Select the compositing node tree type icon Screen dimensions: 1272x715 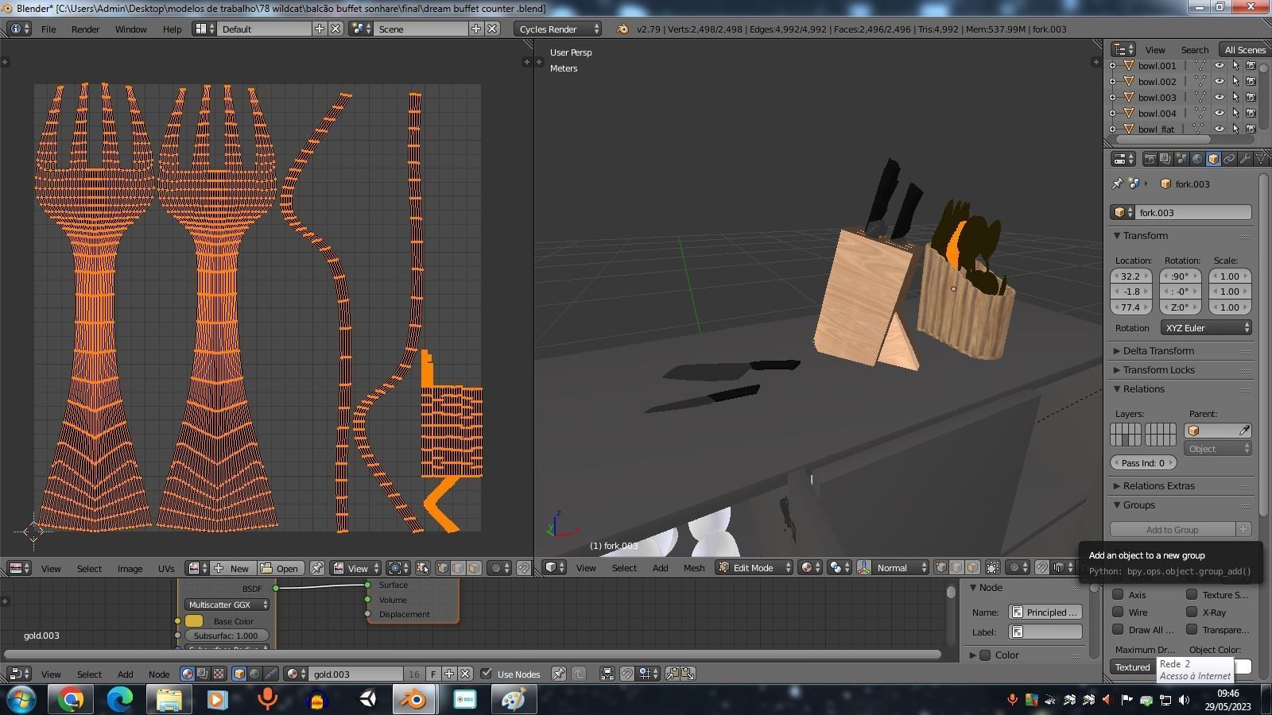(x=203, y=674)
